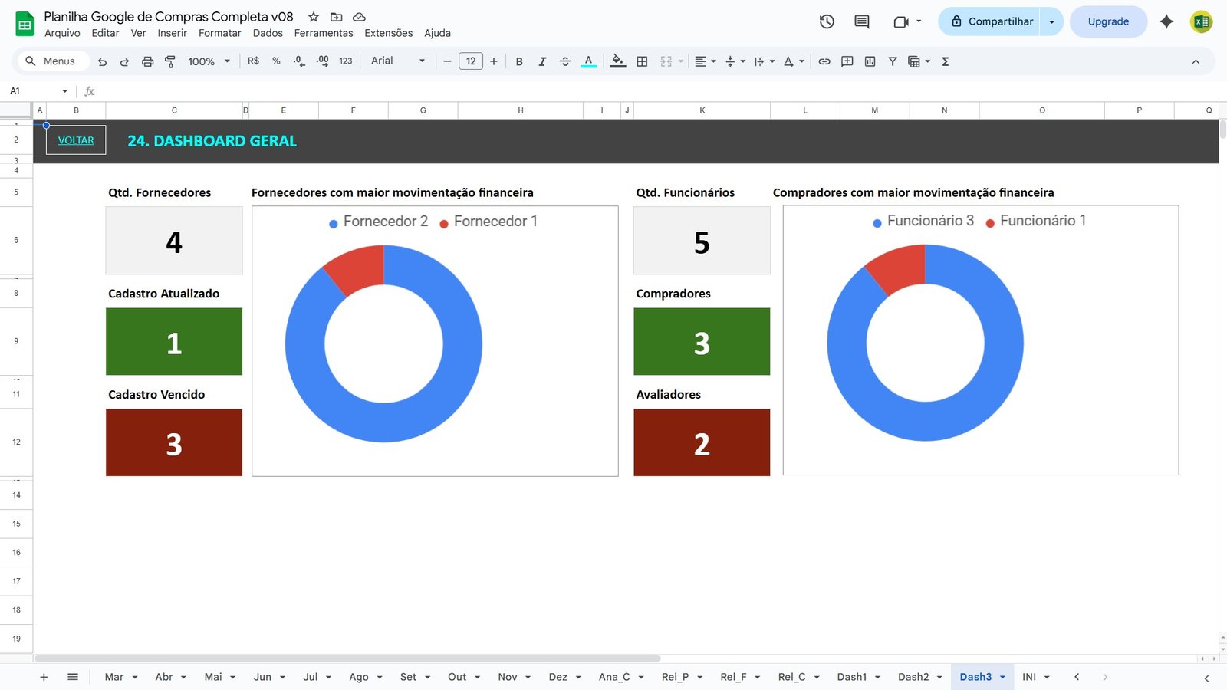
Task: Open the functions Σ menu
Action: tap(946, 61)
